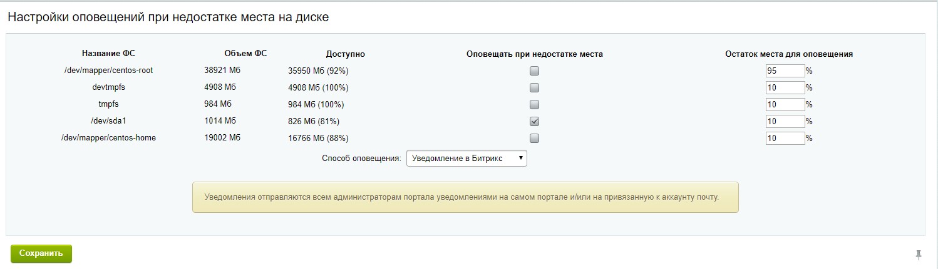This screenshot has height=269, width=938.
Task: Click the 'Доступно' column header
Action: click(345, 54)
